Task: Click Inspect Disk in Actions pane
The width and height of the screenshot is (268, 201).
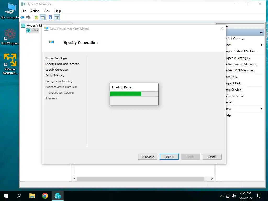Action: [x=234, y=83]
